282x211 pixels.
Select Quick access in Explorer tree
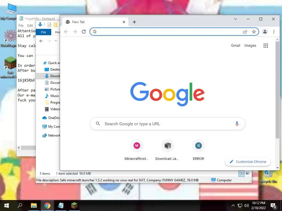pyautogui.click(x=51, y=63)
